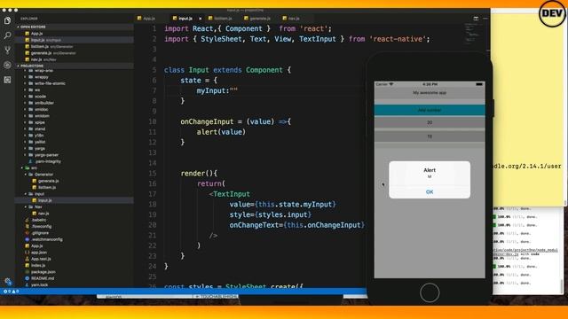Click the .watchmanconfig file icon

tap(28, 239)
